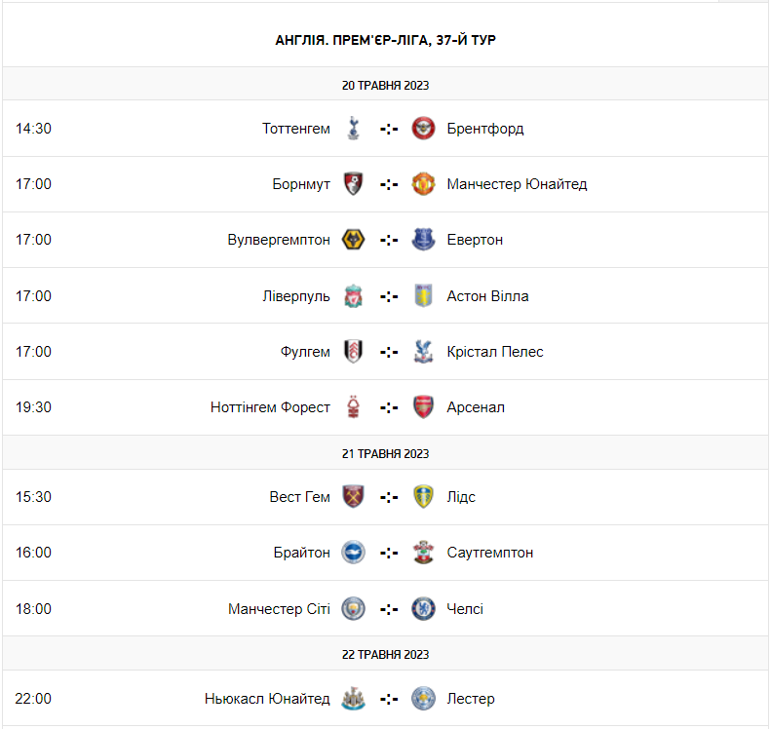Click the Tottenham club crest icon
This screenshot has height=729, width=771.
[354, 128]
